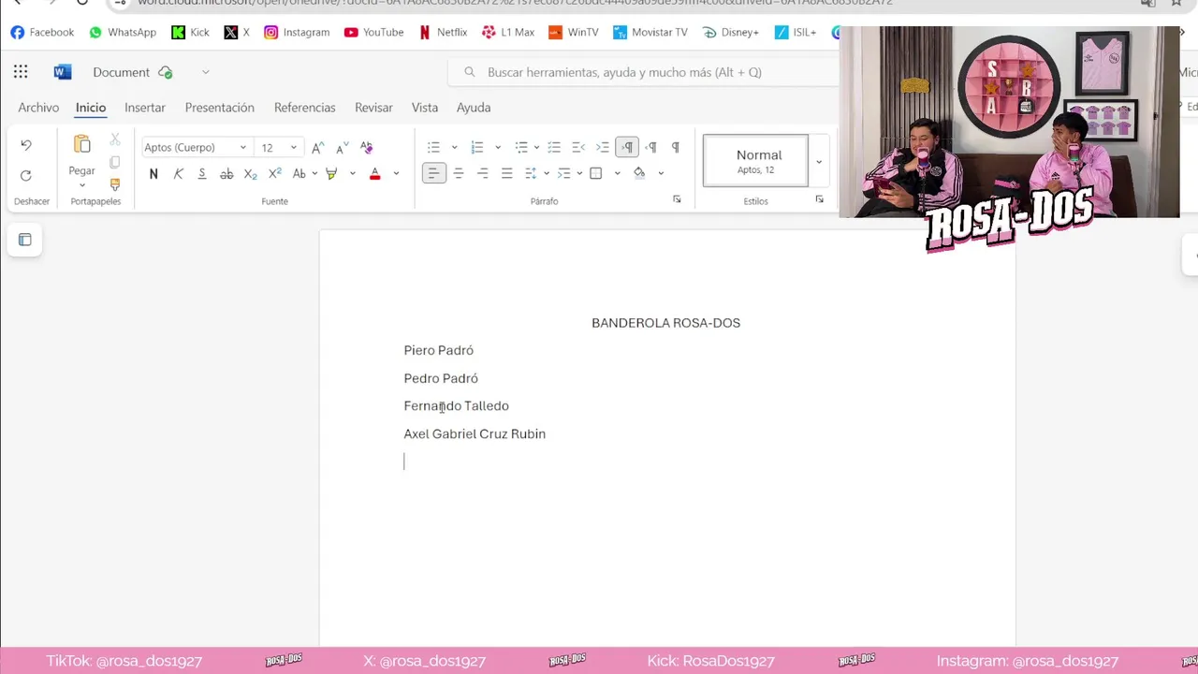Screen dimensions: 1198x674
Task: Open the navigation pane icon left of page
Action: [25, 240]
